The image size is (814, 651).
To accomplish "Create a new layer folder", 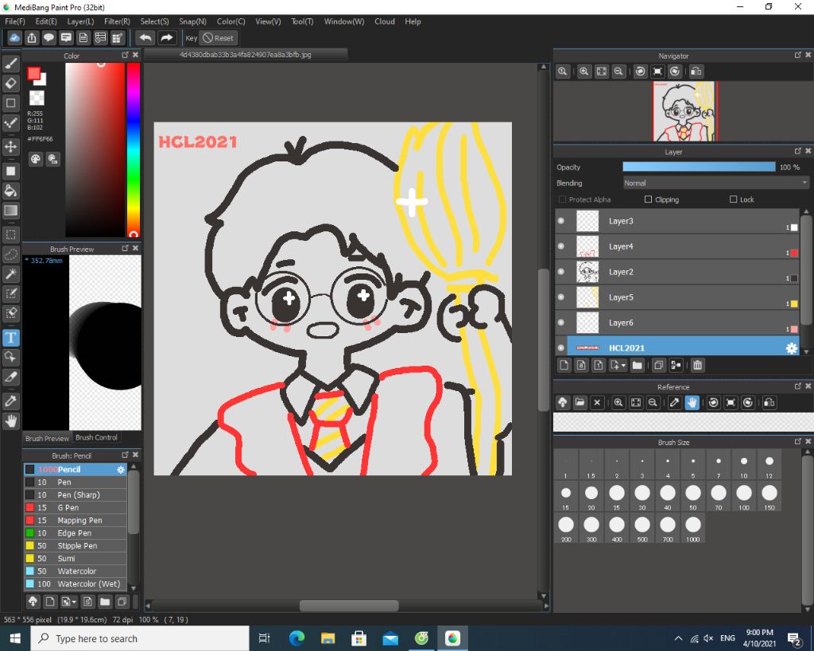I will [637, 366].
